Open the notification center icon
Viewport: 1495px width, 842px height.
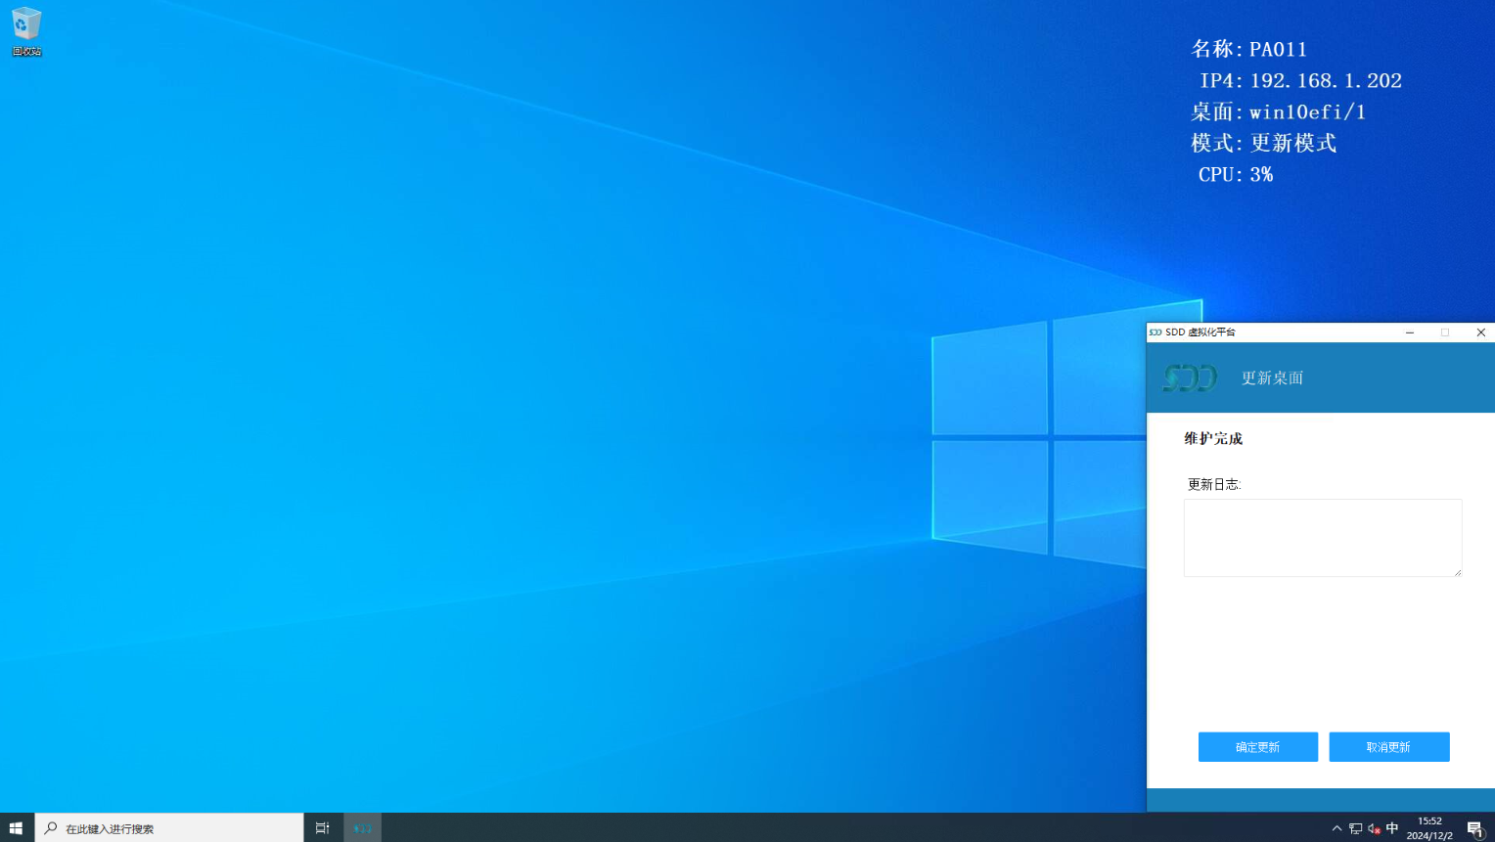pos(1474,828)
